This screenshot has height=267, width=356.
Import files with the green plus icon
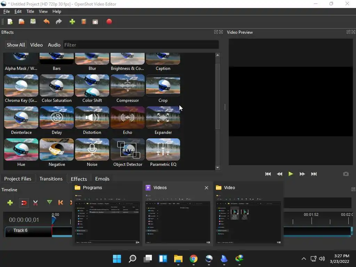pos(72,22)
